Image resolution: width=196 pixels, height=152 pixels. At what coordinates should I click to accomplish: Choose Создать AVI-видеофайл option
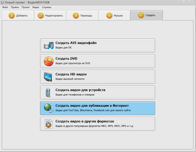click(x=97, y=46)
